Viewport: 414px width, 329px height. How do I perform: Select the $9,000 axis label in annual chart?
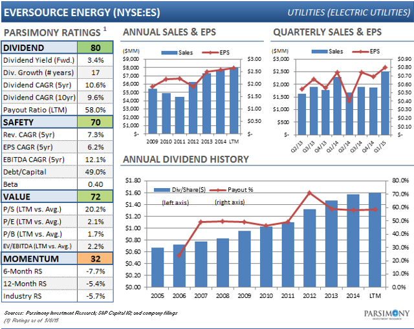pos(131,59)
